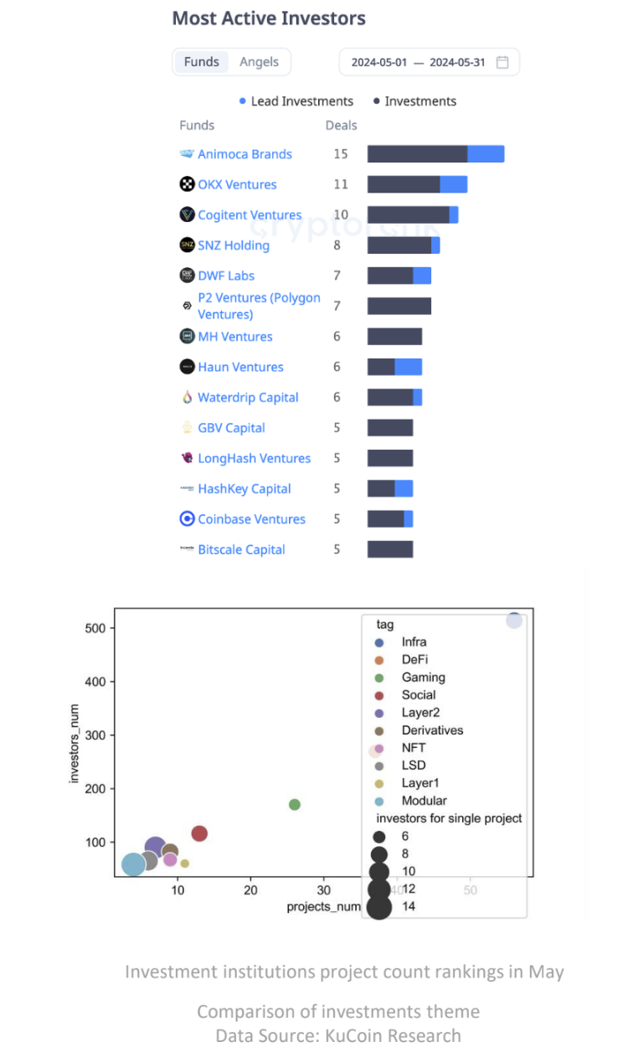Open the Haun Ventures link
This screenshot has width=638, height=1052.
pyautogui.click(x=240, y=367)
